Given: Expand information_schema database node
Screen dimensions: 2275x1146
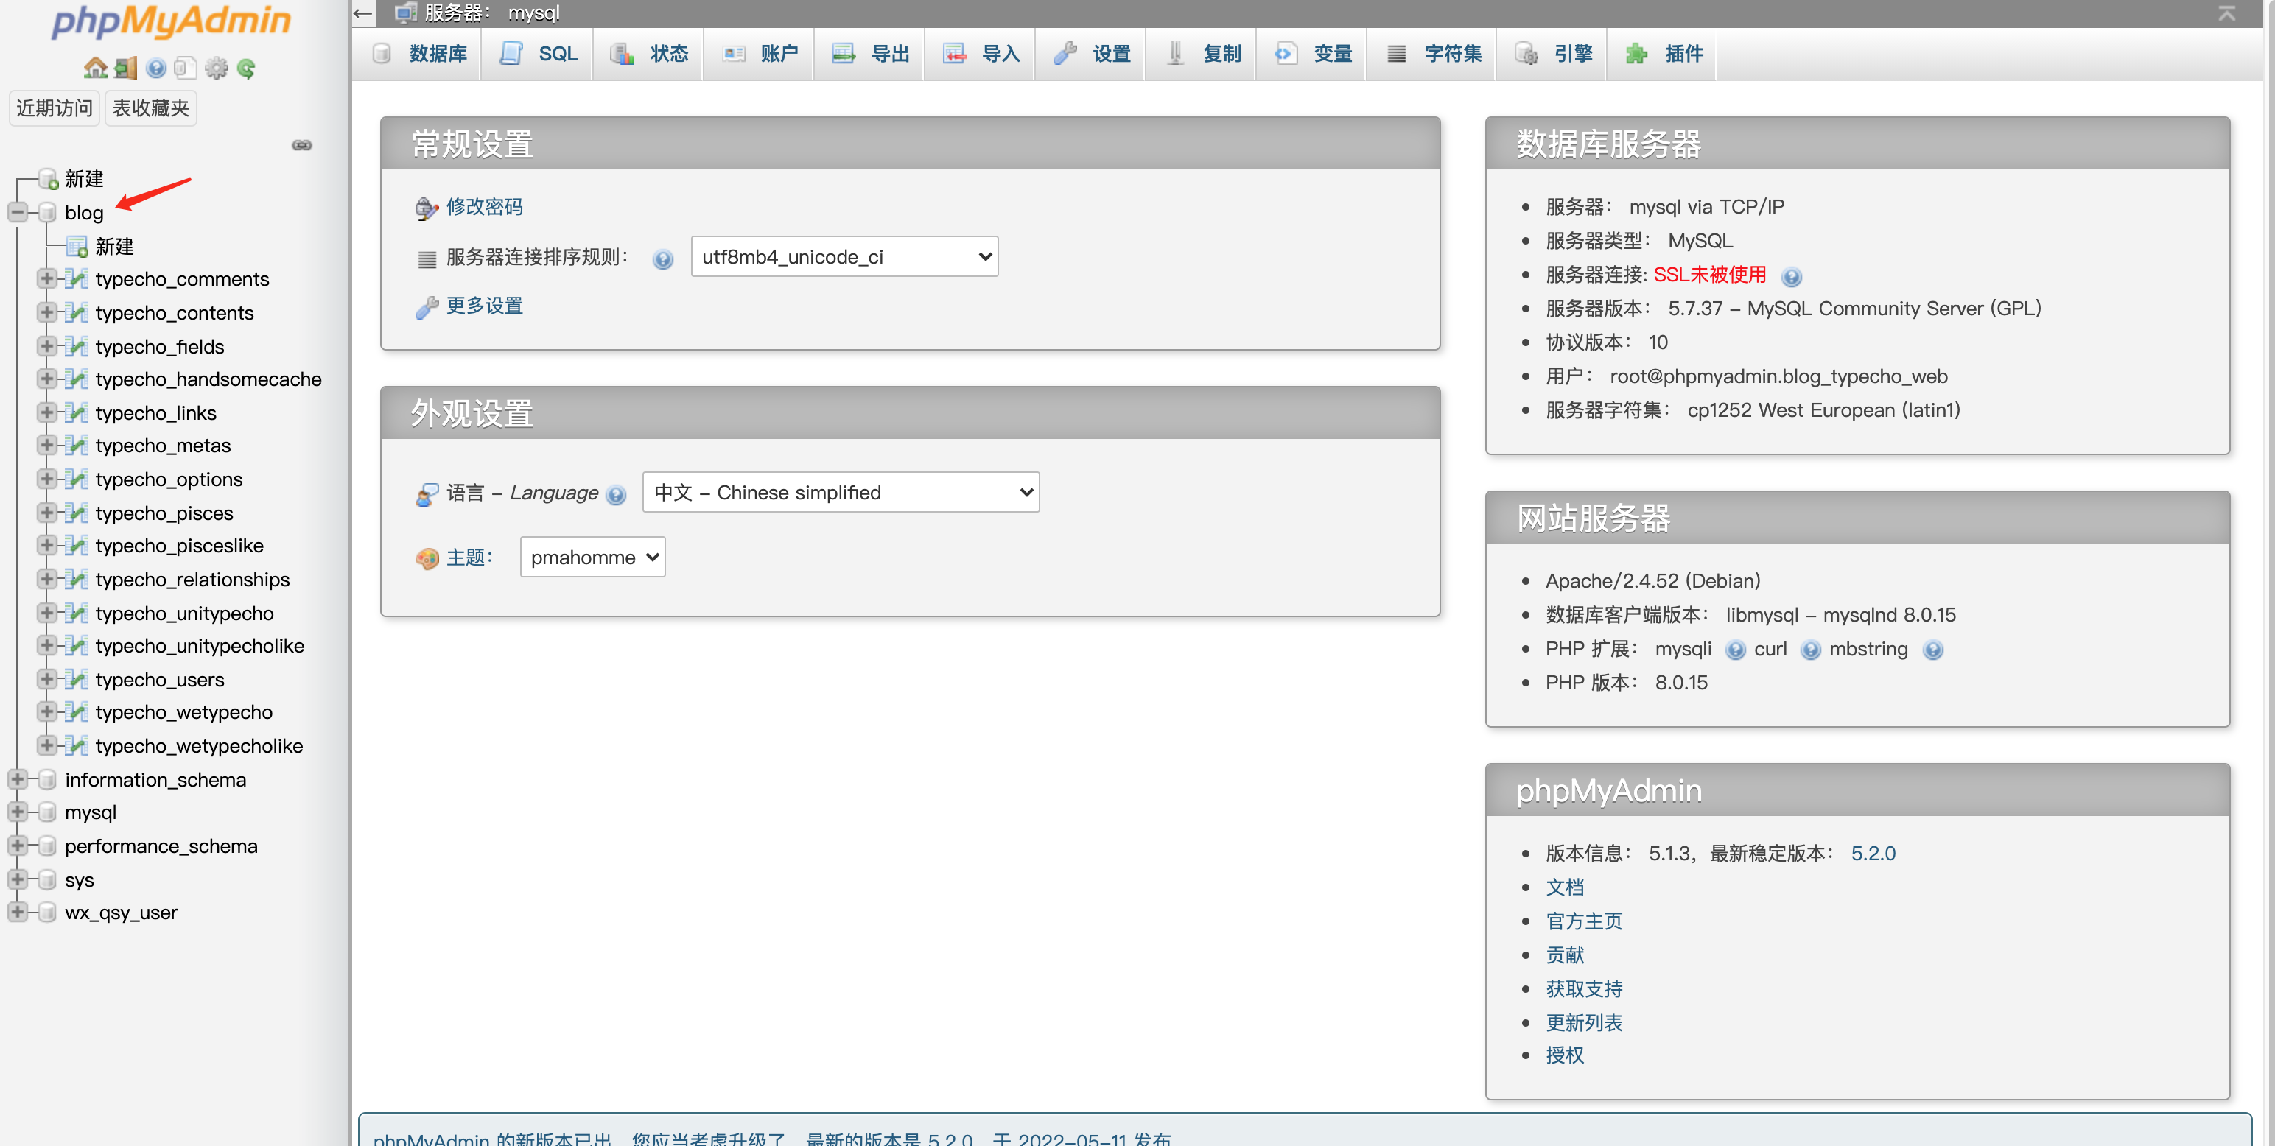Looking at the screenshot, I should [x=17, y=778].
